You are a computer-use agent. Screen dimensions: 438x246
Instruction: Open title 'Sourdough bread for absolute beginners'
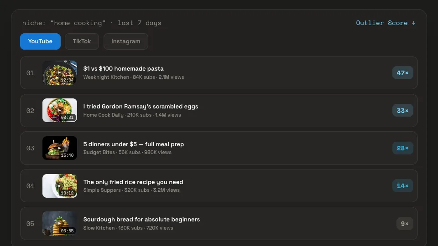[141, 220]
